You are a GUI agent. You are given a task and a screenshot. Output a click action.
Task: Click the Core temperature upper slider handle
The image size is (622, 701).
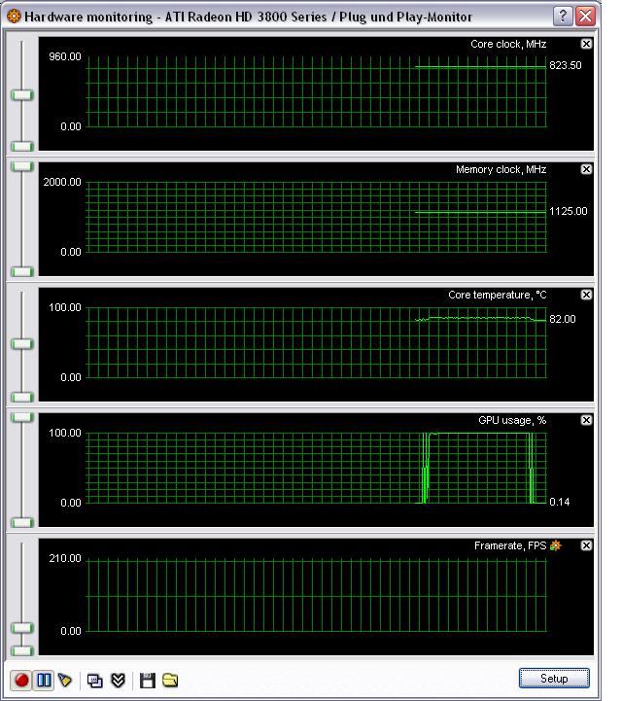click(x=22, y=344)
